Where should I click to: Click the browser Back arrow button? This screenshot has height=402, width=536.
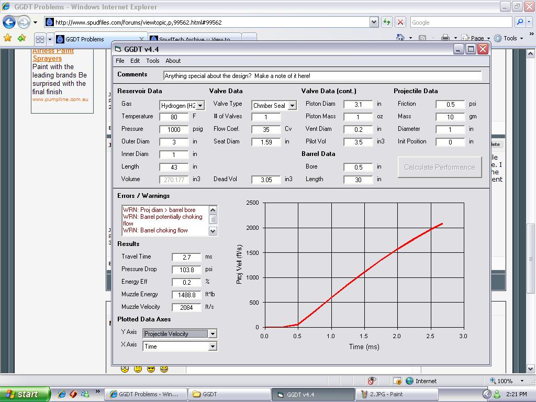click(x=9, y=23)
